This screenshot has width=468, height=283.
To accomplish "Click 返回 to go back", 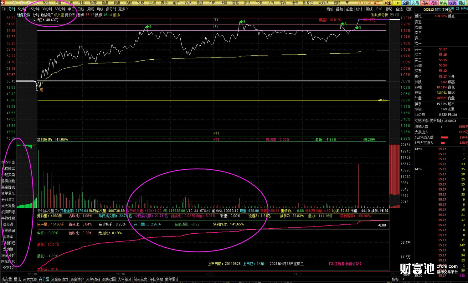I will click(x=409, y=9).
